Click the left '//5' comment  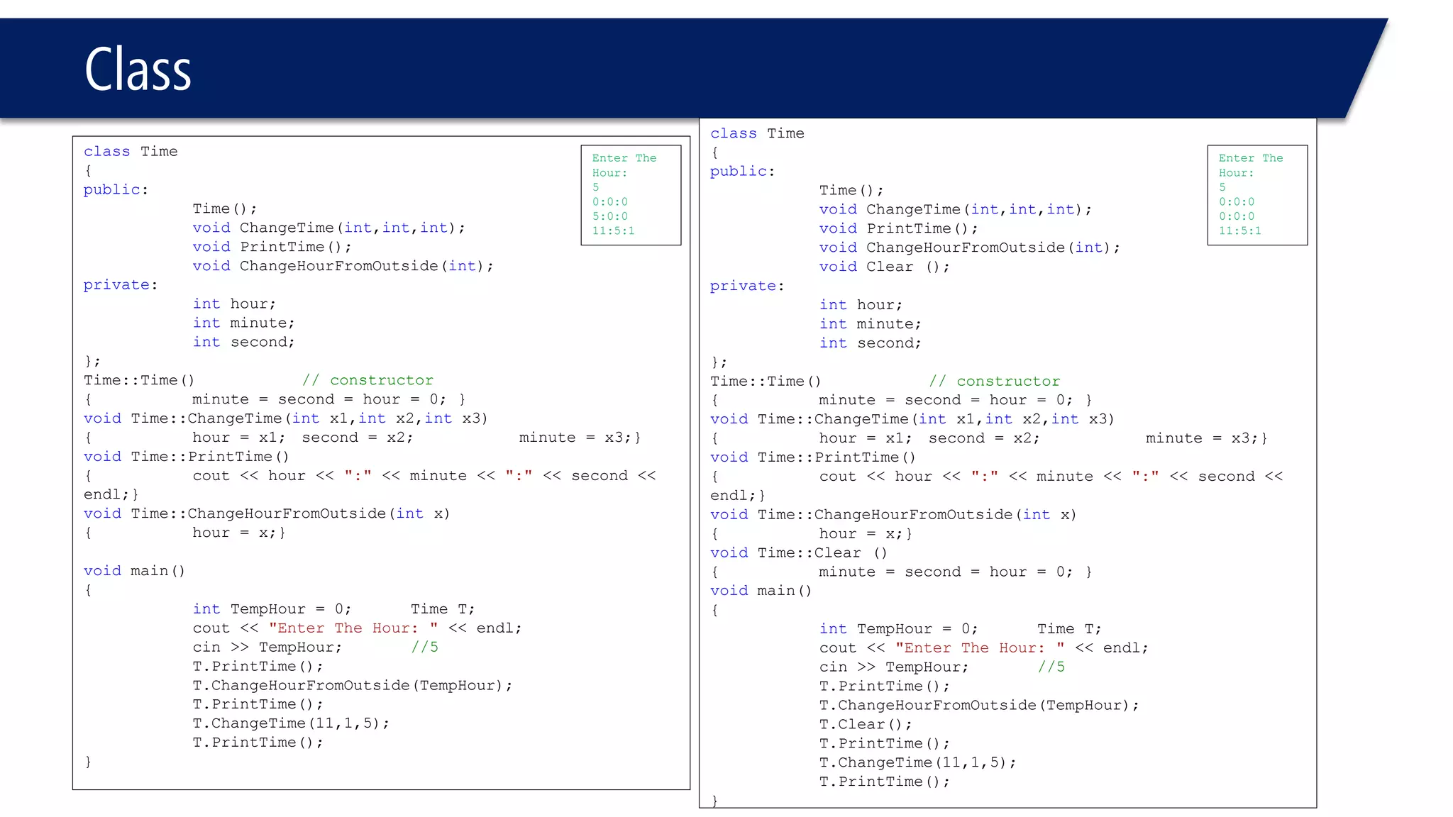pyautogui.click(x=424, y=647)
